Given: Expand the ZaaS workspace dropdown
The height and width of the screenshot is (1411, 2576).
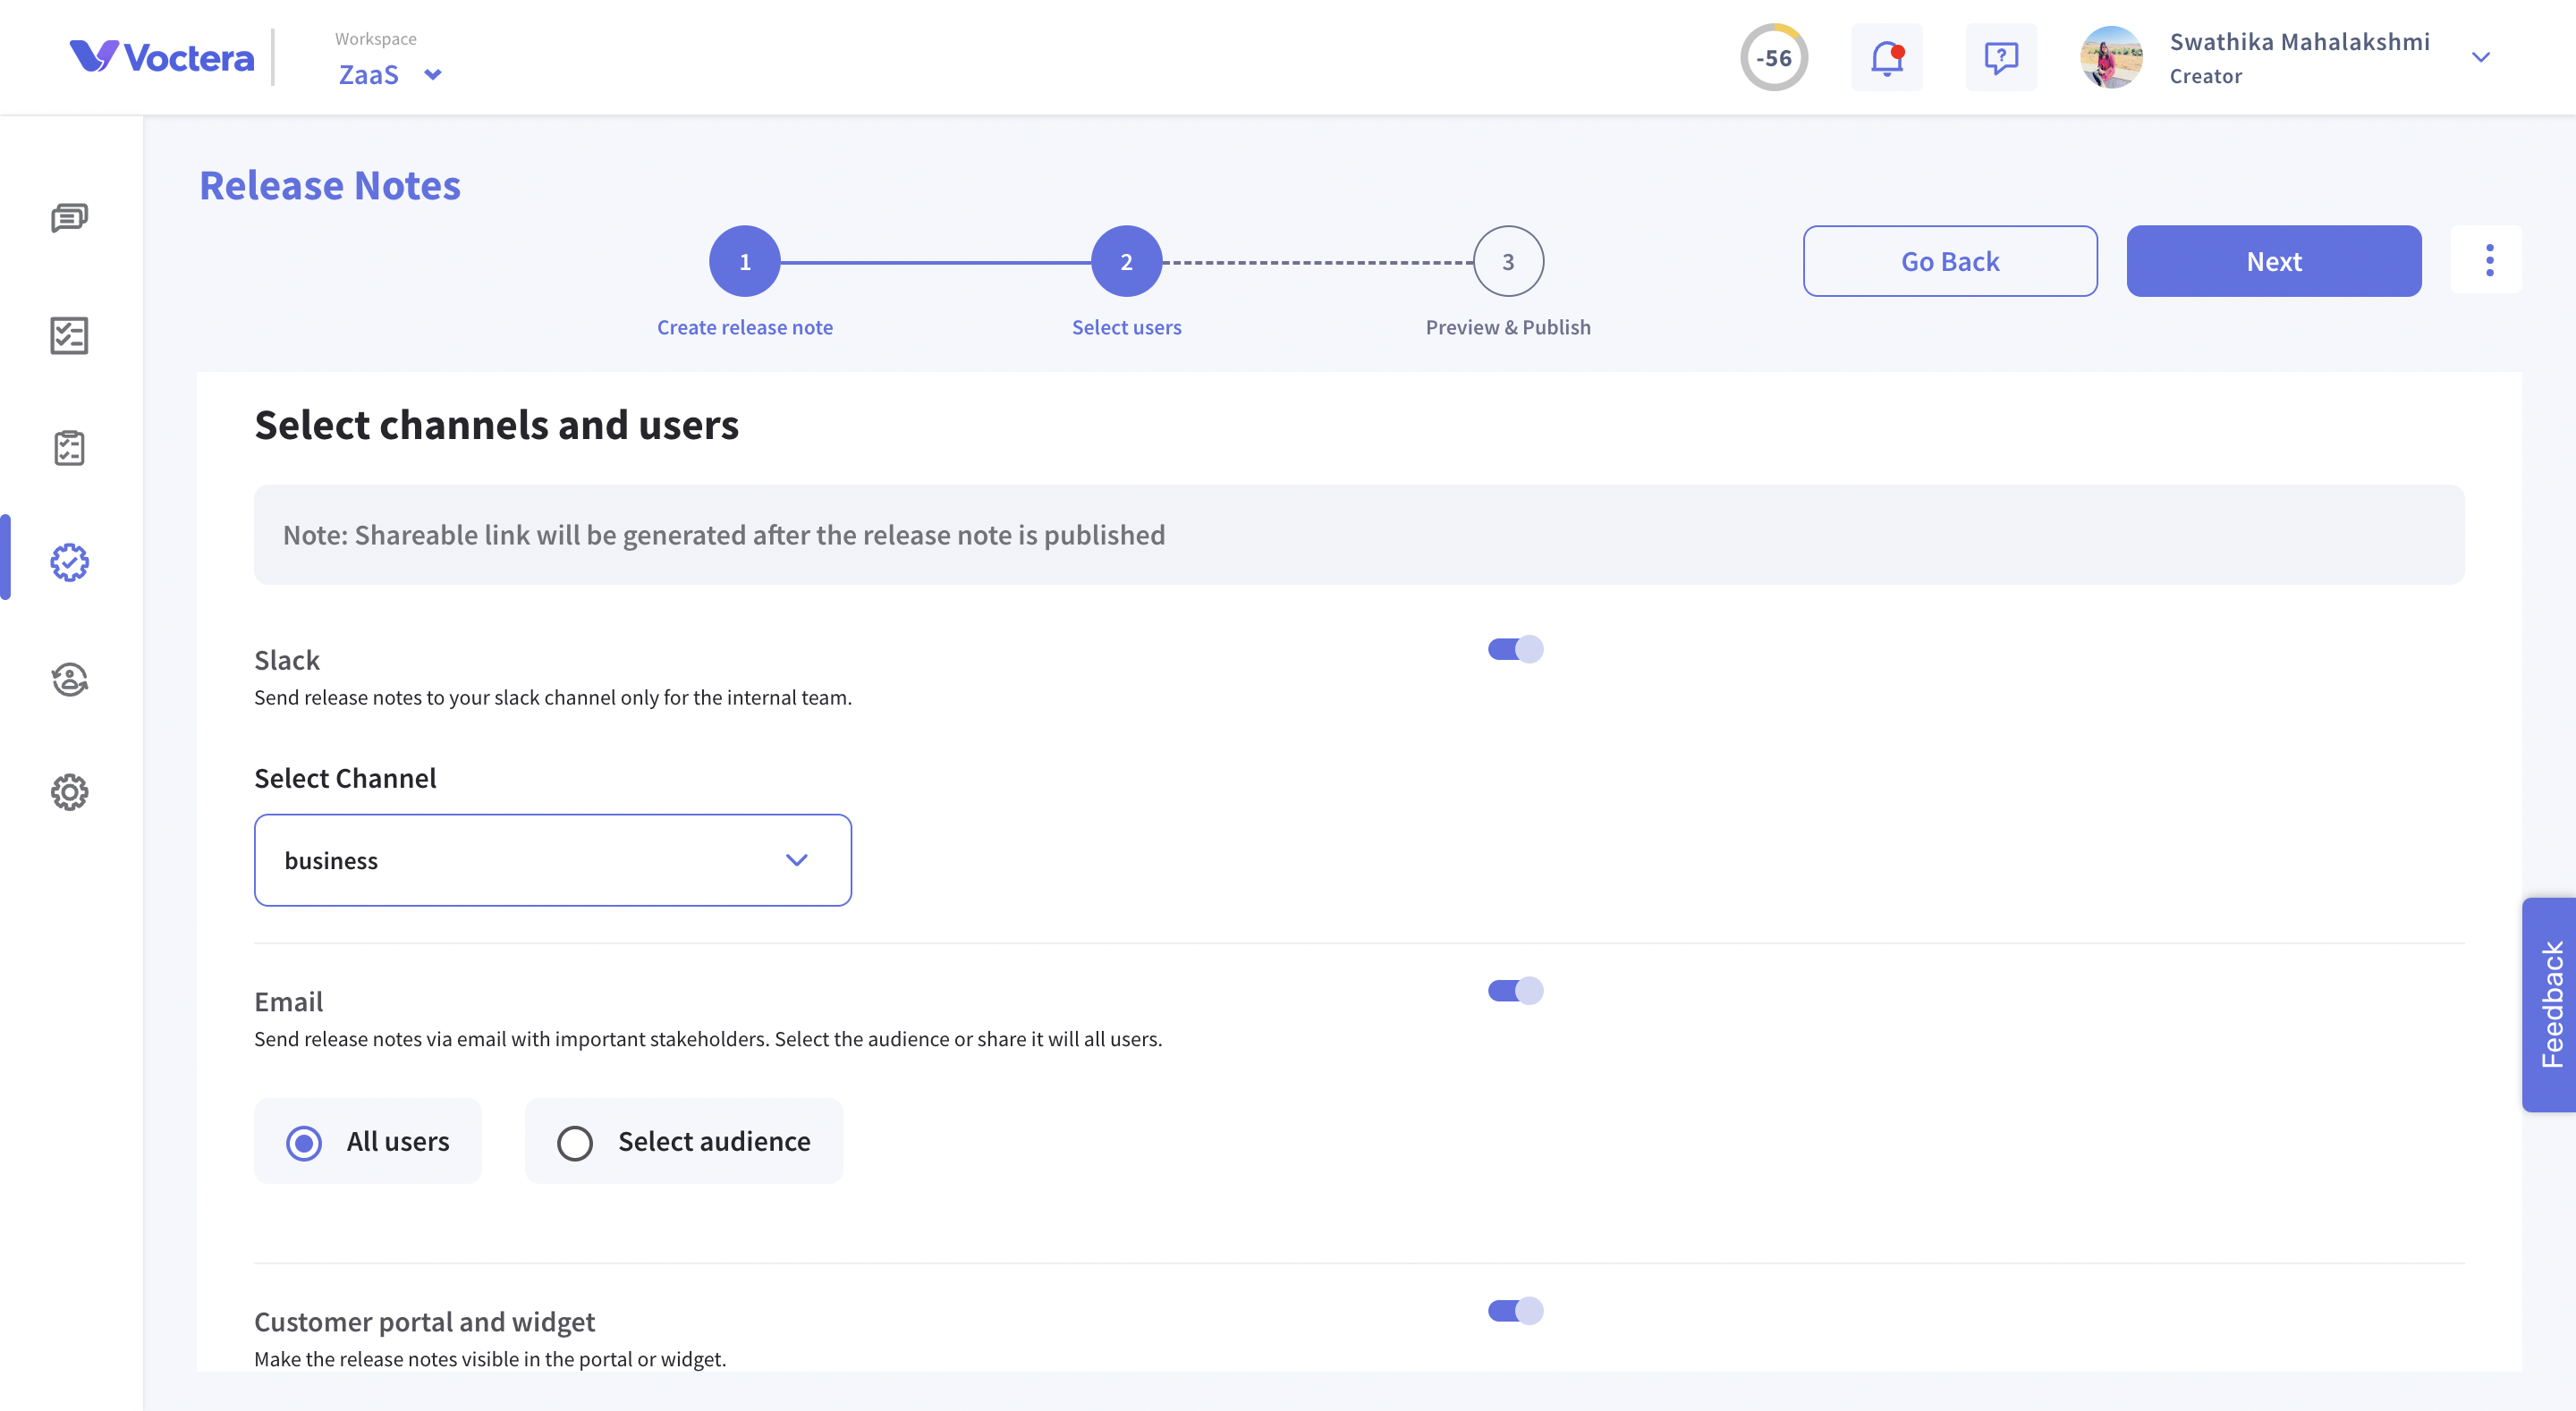Looking at the screenshot, I should pyautogui.click(x=390, y=75).
